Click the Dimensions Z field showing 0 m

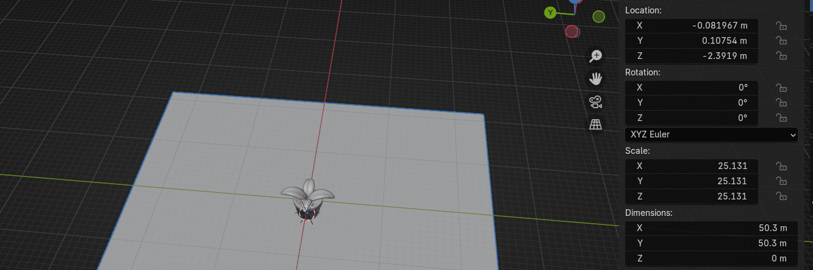pyautogui.click(x=711, y=258)
